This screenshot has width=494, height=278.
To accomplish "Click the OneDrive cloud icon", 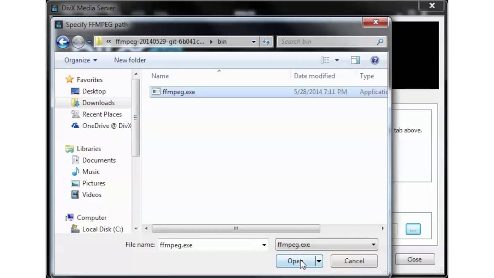I will point(75,126).
